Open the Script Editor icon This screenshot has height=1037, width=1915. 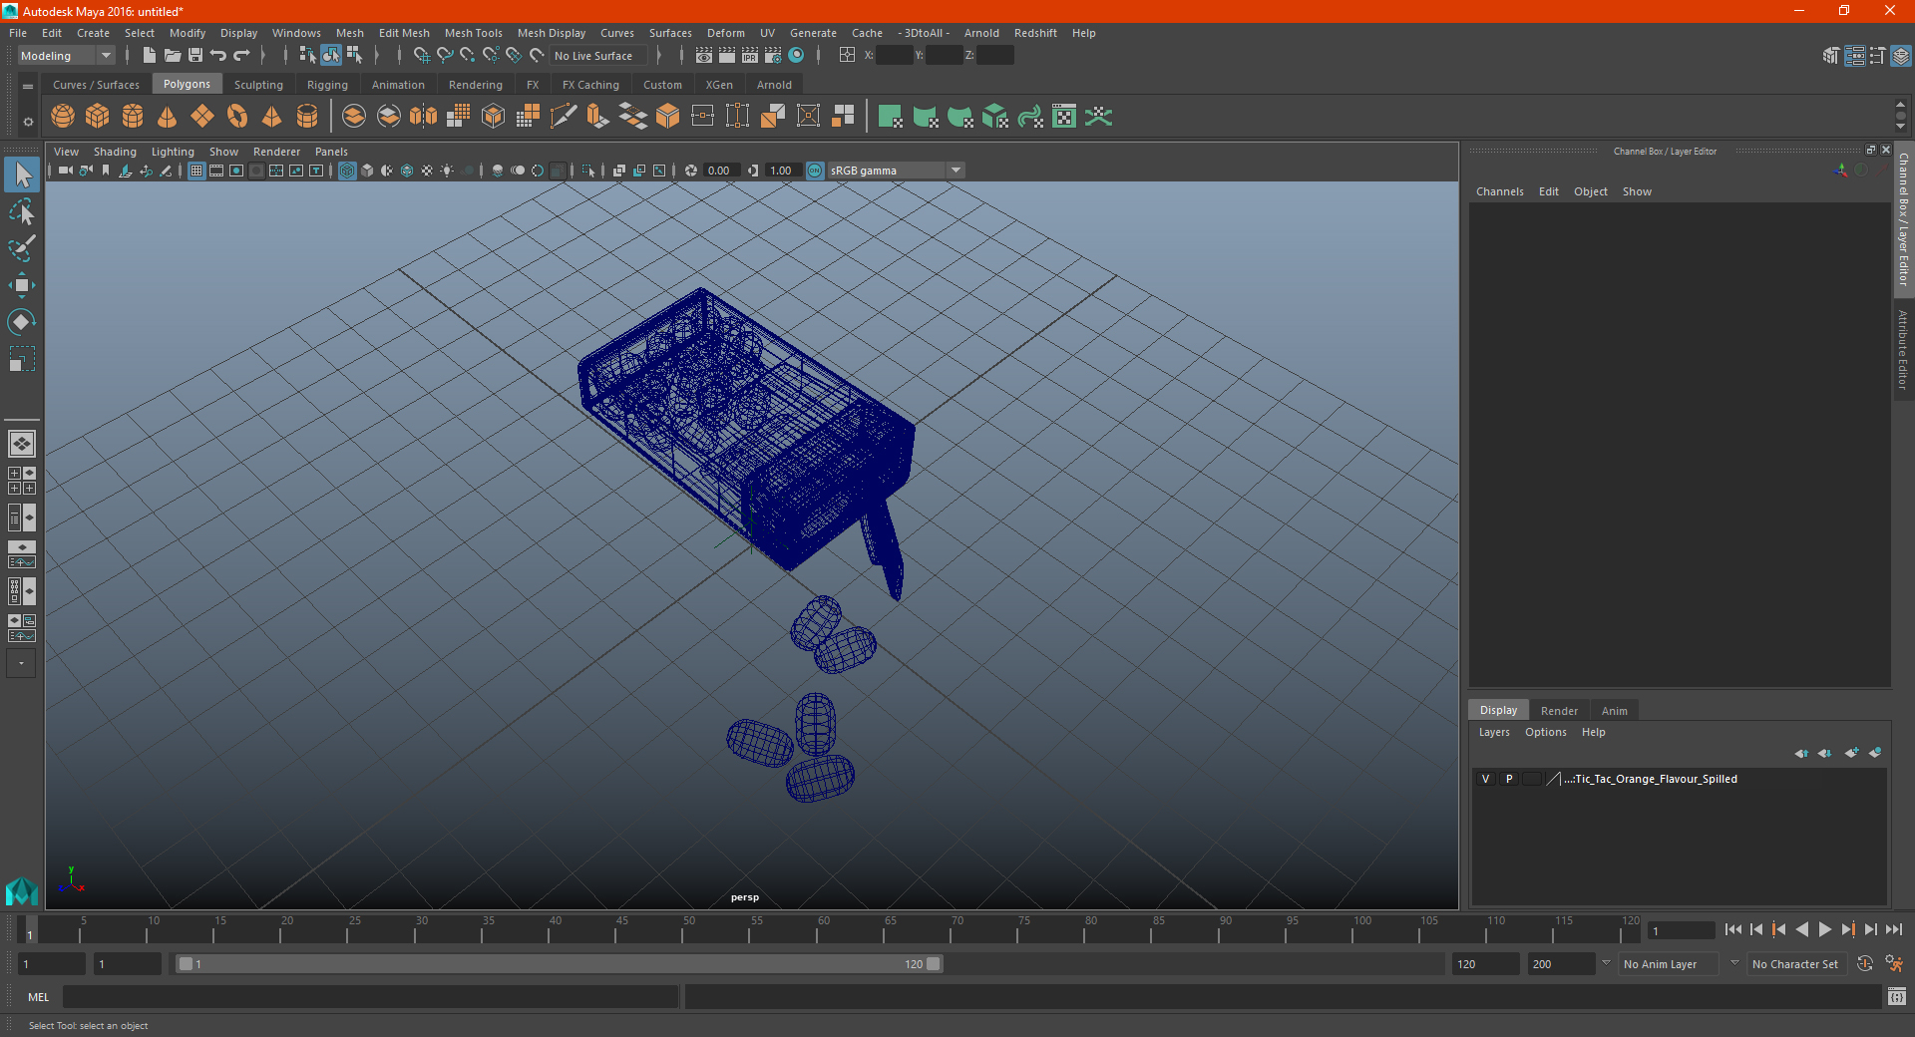pos(1897,996)
